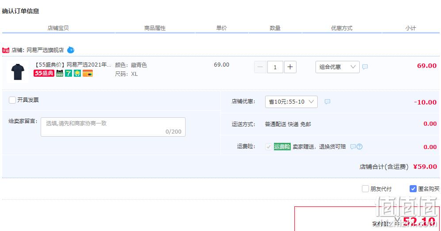Viewport: 441px width, 231px height.
Task: Click the 7-day return icon
Action: (68, 73)
